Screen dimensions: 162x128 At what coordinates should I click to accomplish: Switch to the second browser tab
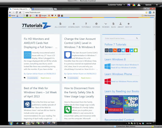click(x=42, y=9)
